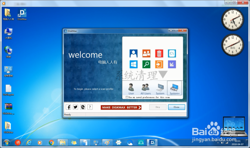Select the All Users scan profile

pyautogui.click(x=145, y=89)
